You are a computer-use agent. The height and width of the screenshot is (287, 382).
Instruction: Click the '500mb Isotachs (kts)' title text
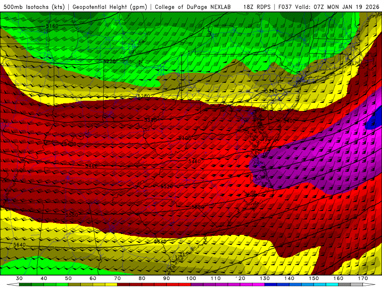pyautogui.click(x=34, y=7)
